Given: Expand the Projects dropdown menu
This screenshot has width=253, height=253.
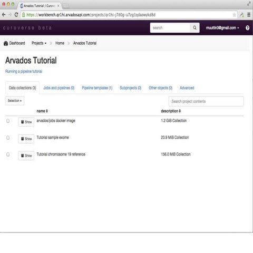Looking at the screenshot, I should (x=39, y=43).
